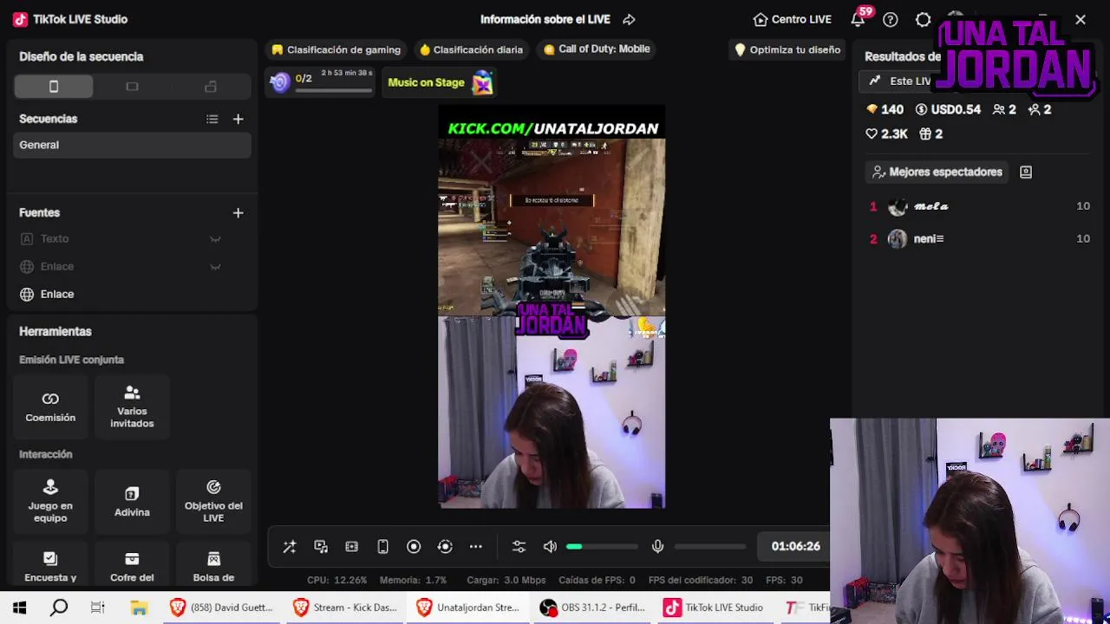Viewport: 1110px width, 624px height.
Task: Open the media music playlist icon
Action: click(321, 547)
